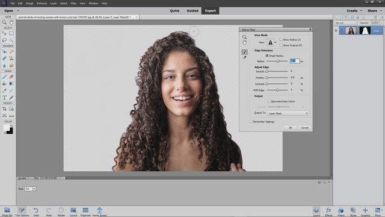Viewport: 385px width, 217px height.
Task: Open the layer blend mode Normal dropdown
Action: 346,23
